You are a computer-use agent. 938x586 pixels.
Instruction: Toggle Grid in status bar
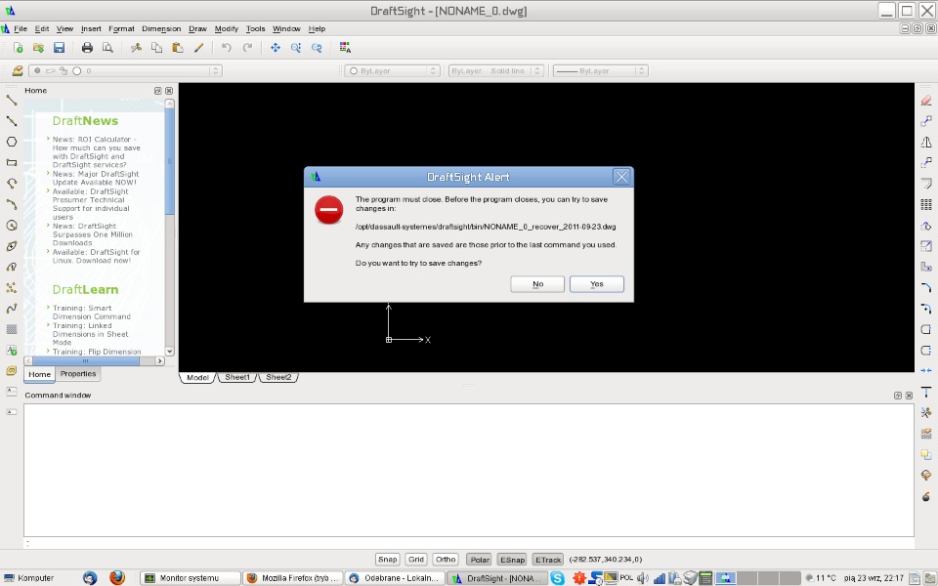click(416, 560)
